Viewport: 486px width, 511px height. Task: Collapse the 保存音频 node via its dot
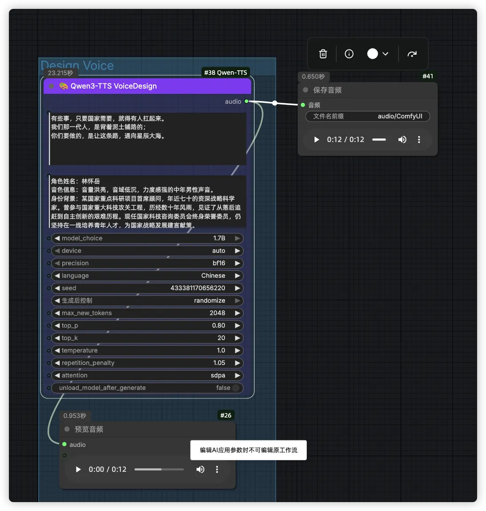click(x=305, y=90)
